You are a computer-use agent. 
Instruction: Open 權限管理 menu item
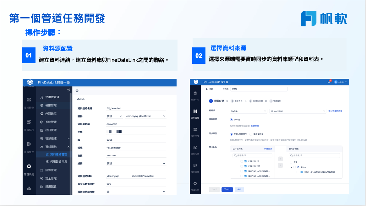point(51,106)
